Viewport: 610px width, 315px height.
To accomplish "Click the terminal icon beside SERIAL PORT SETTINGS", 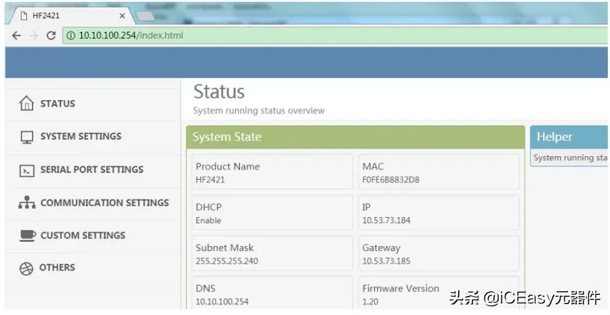I will (27, 170).
